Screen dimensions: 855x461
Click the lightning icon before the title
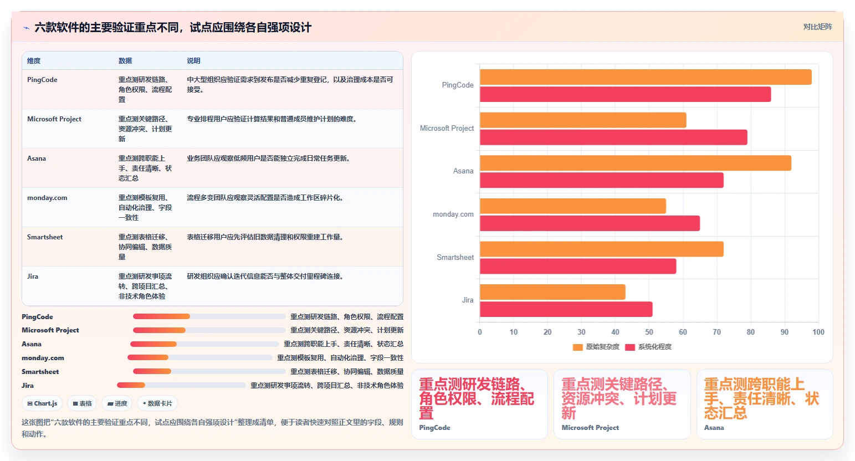click(26, 28)
